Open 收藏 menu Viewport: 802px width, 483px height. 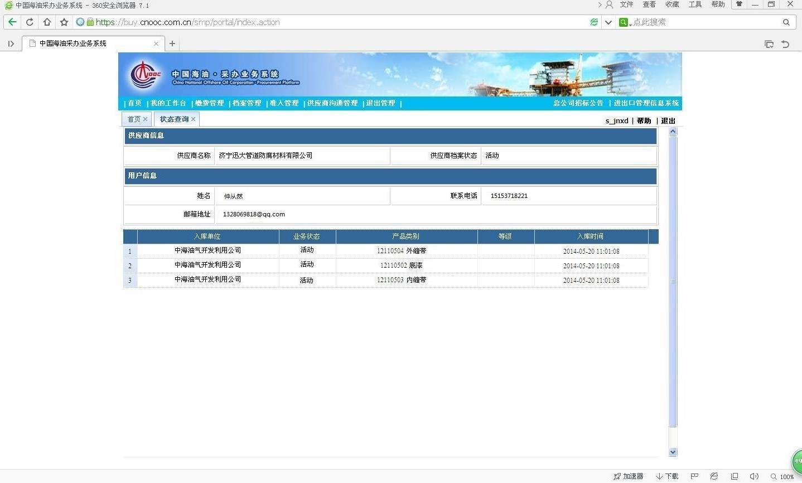click(x=672, y=4)
